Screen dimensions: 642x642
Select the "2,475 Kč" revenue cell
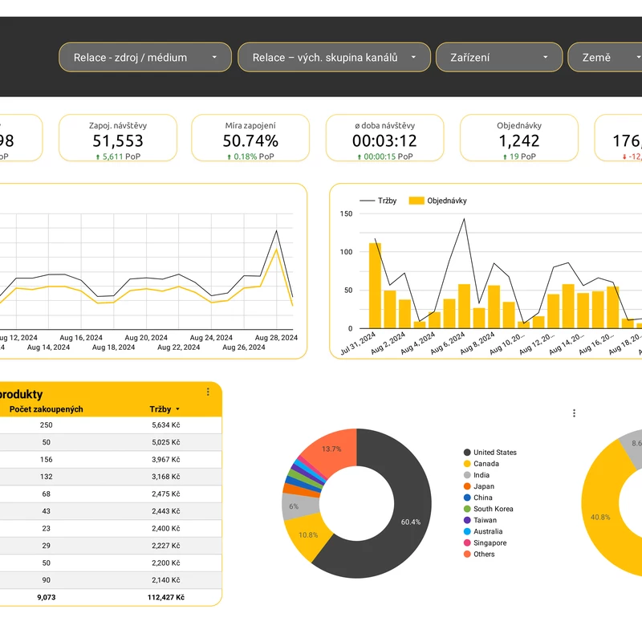tap(166, 494)
